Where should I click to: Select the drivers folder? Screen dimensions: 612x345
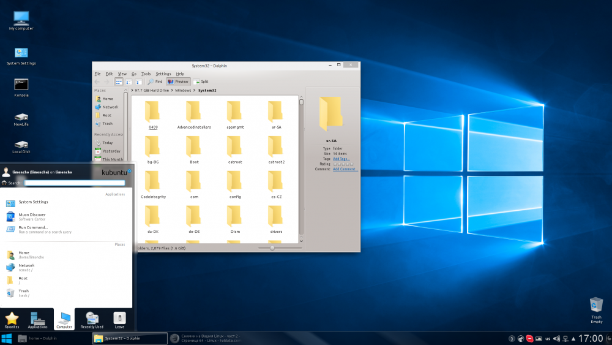click(276, 219)
